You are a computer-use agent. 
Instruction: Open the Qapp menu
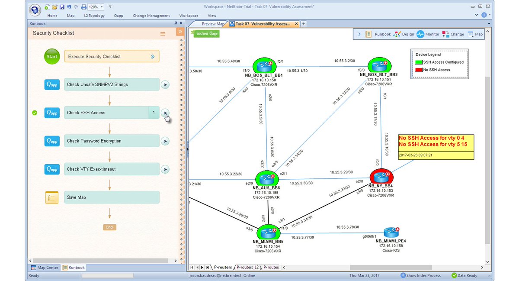[119, 16]
